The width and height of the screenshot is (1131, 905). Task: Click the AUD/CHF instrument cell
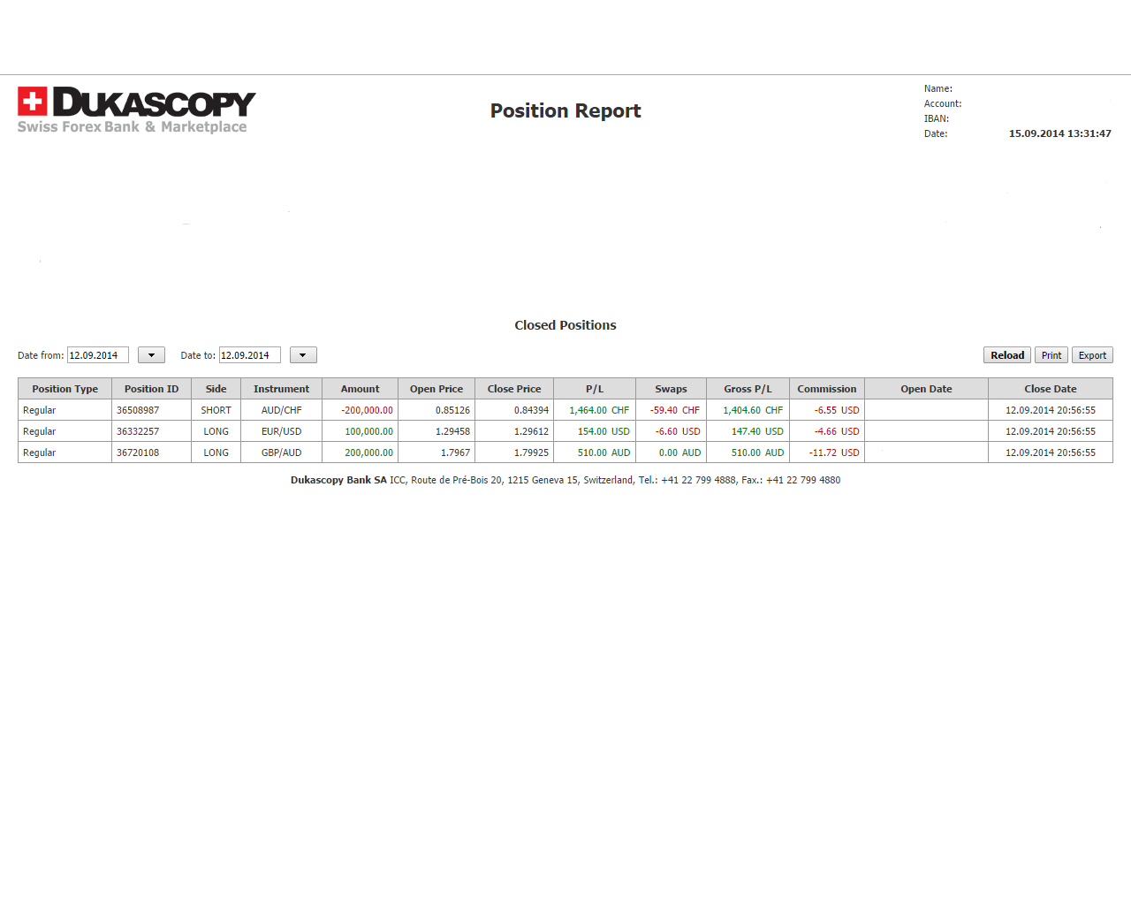click(x=281, y=410)
